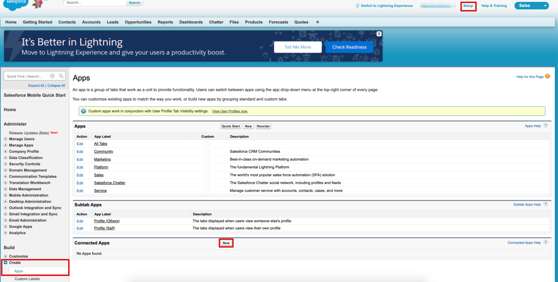The image size is (558, 282).
Task: Click Switch to Lightning Experience link
Action: tap(387, 6)
